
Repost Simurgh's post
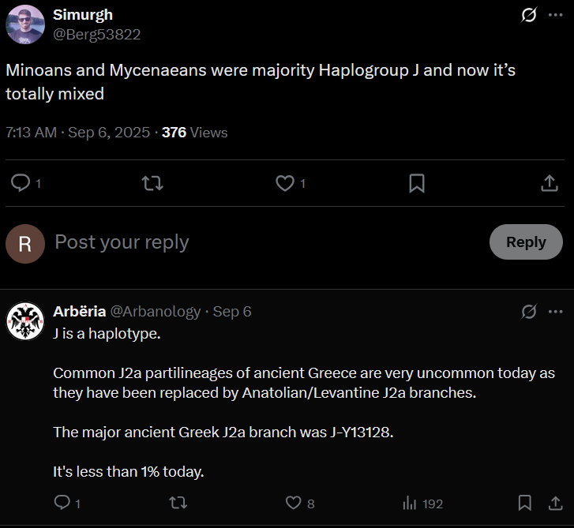(152, 183)
